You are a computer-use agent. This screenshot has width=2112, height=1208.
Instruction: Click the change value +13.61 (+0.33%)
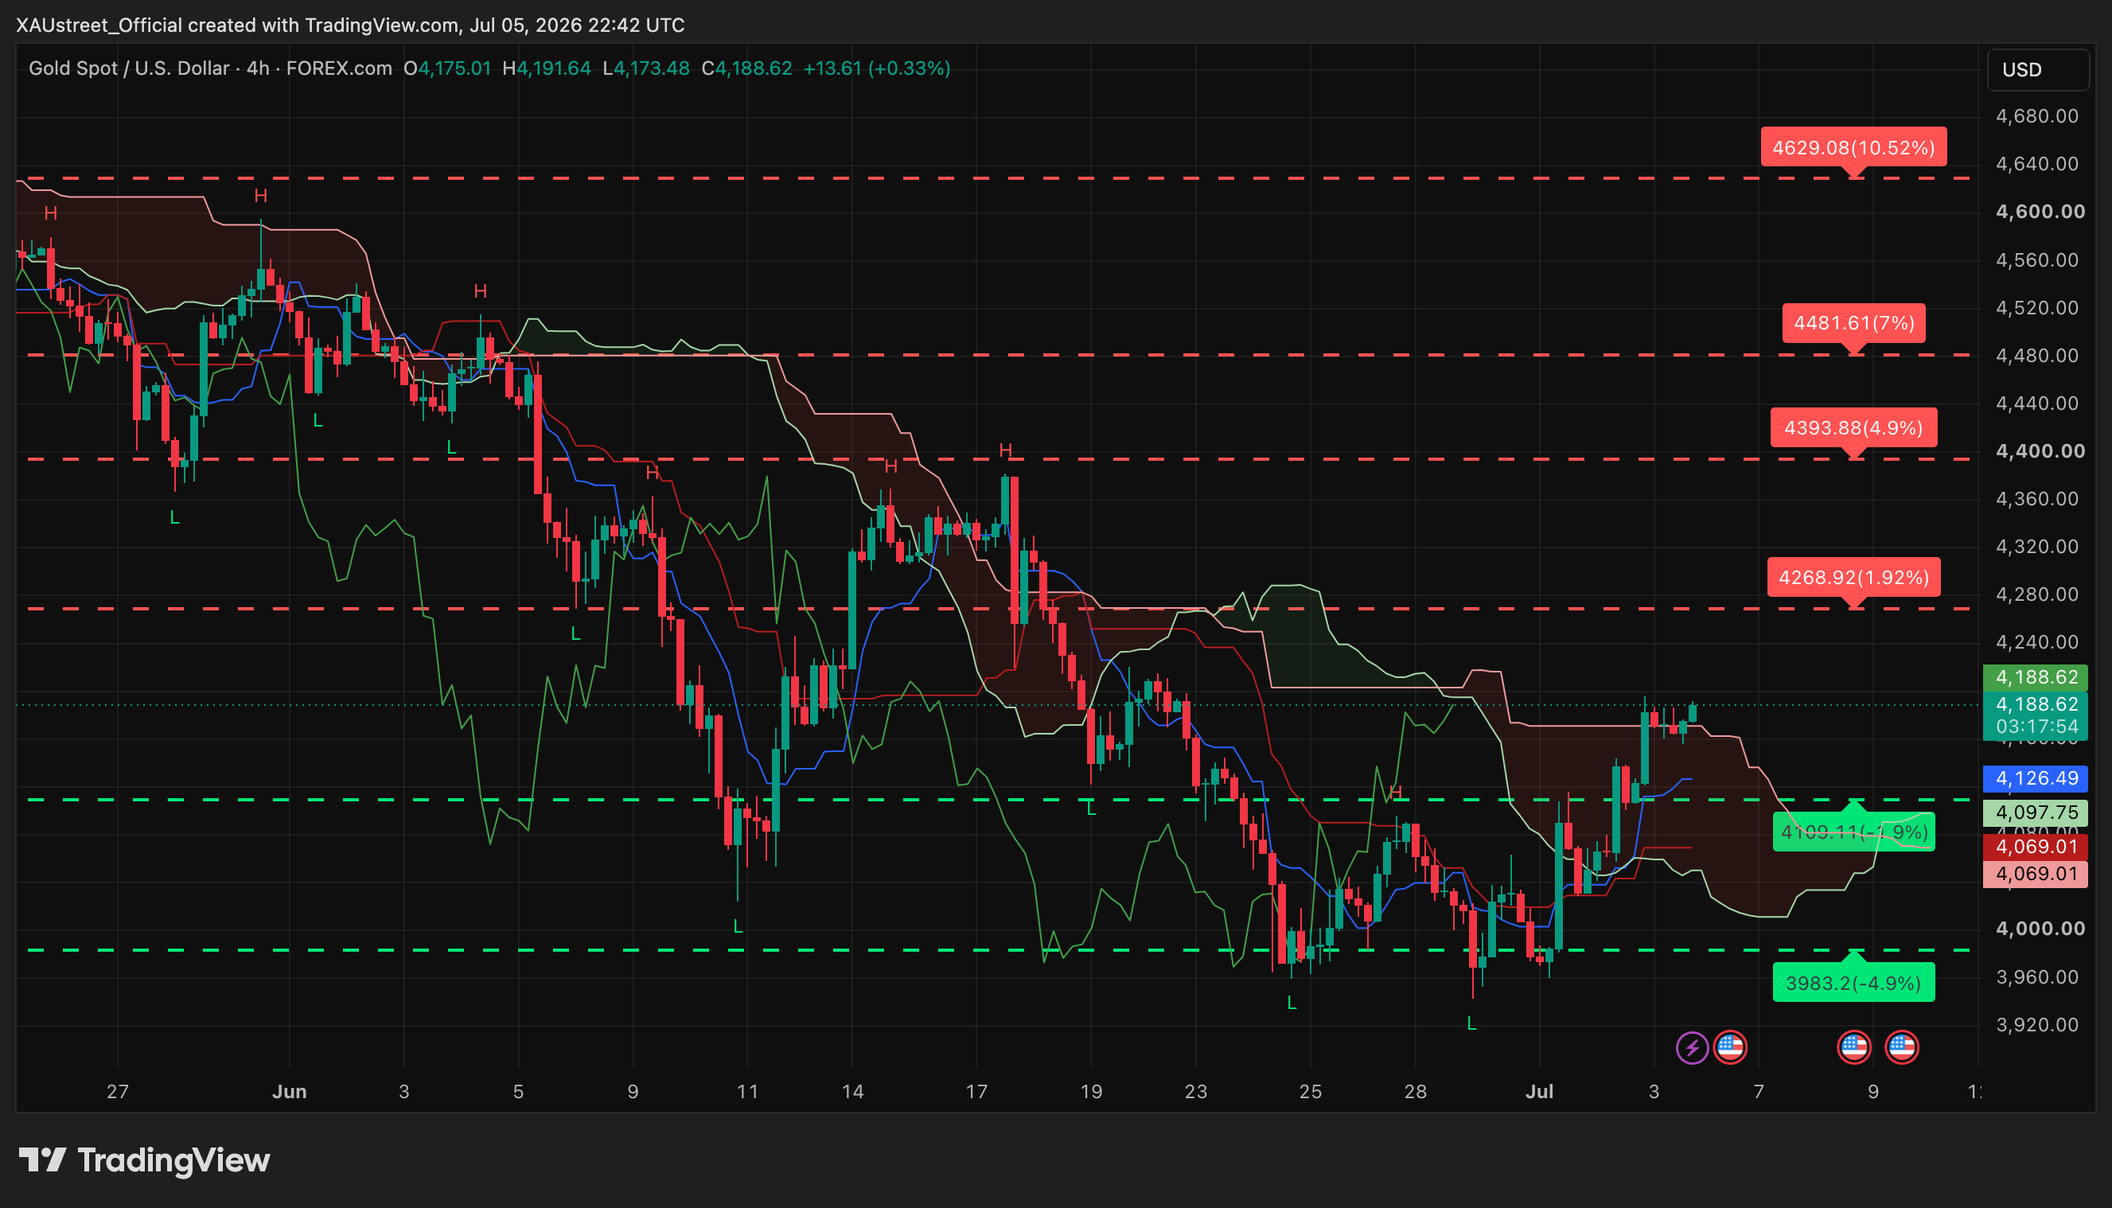(877, 68)
